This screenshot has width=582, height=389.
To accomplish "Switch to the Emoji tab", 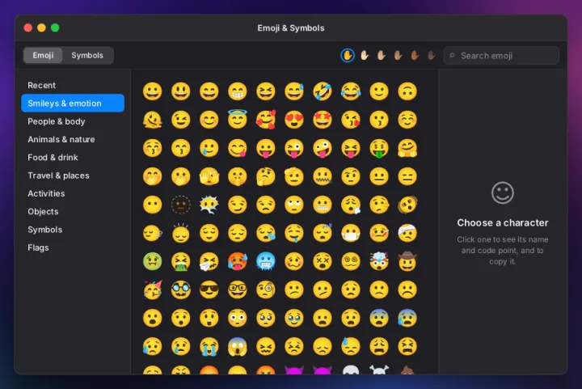I will click(x=43, y=55).
